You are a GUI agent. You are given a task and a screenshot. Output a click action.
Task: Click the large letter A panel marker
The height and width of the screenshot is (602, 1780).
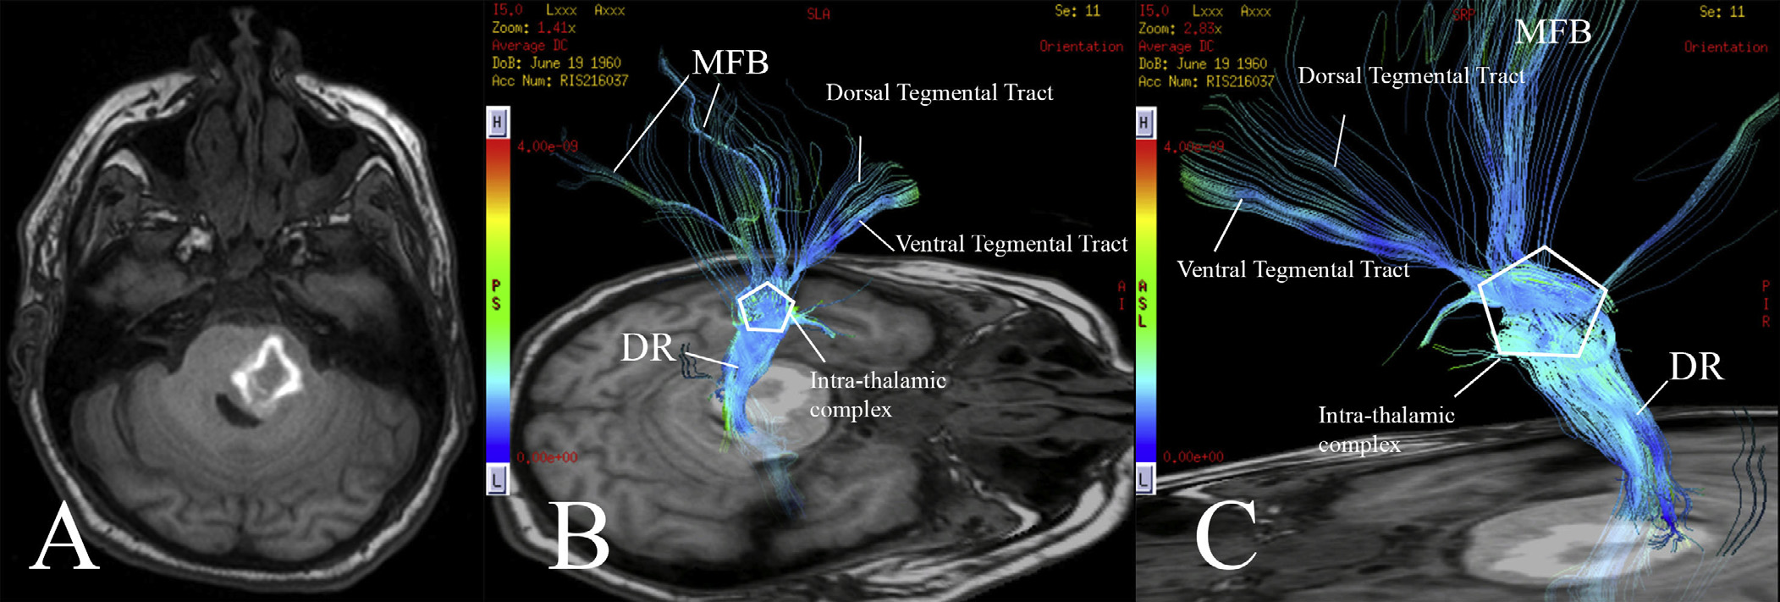click(x=64, y=536)
